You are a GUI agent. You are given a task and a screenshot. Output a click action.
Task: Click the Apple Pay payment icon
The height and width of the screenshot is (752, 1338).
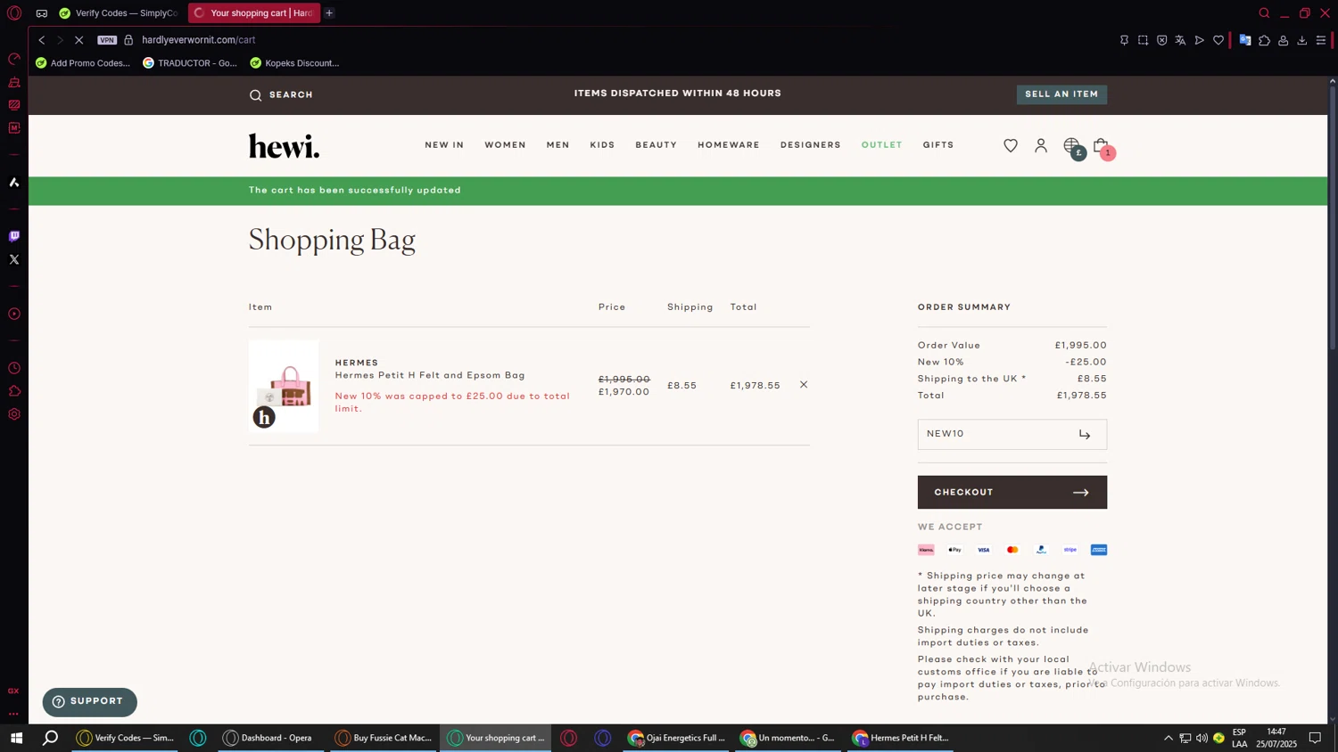(954, 550)
